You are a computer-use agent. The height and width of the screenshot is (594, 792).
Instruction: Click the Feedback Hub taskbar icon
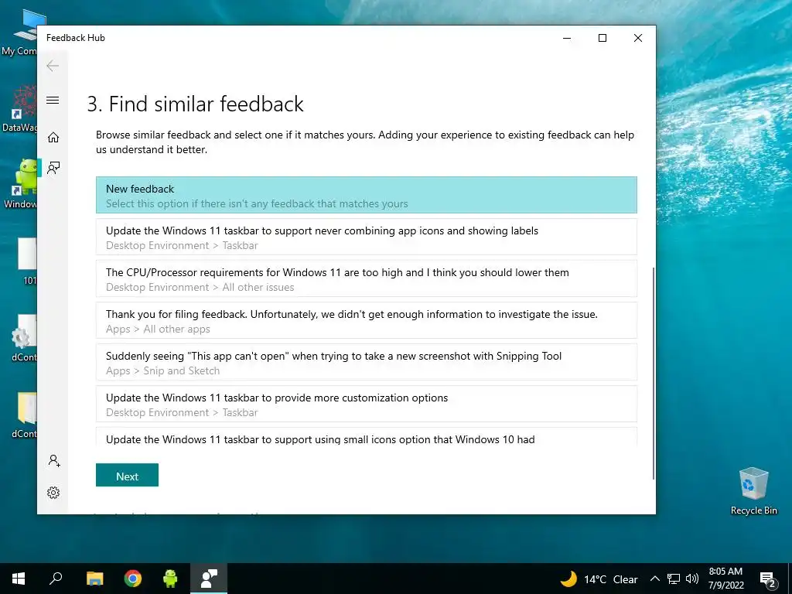(209, 579)
